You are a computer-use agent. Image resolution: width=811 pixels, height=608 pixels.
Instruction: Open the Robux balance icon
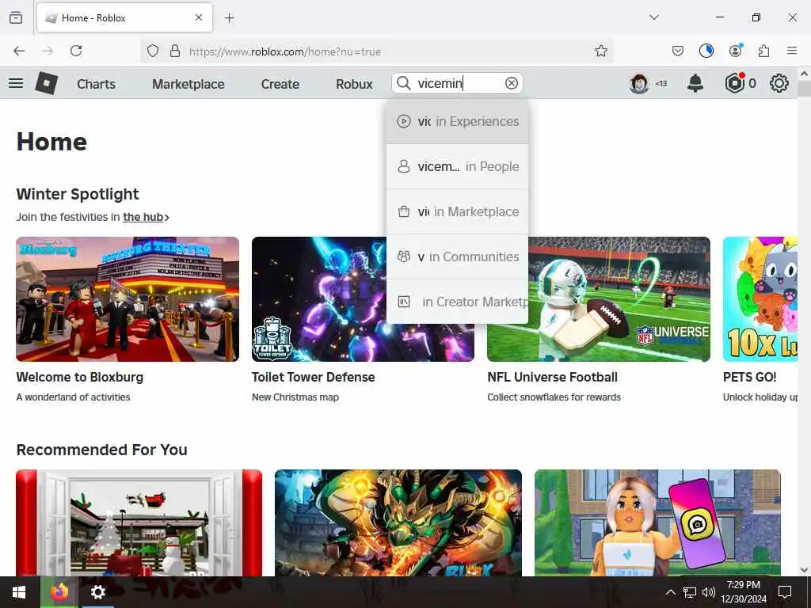click(x=734, y=83)
